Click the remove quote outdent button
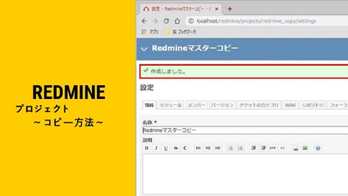 [x=263, y=148]
